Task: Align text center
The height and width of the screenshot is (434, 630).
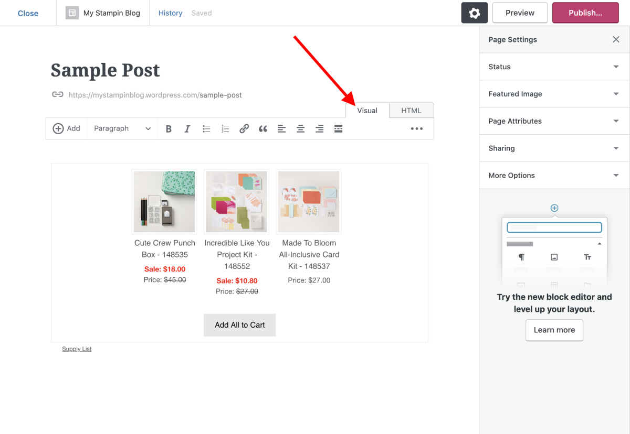Action: pos(300,129)
